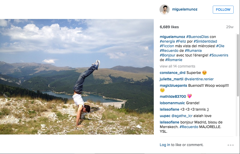This screenshot has height=154, width=240.
Task: Open the #BuenosDias hashtag
Action: click(x=197, y=37)
